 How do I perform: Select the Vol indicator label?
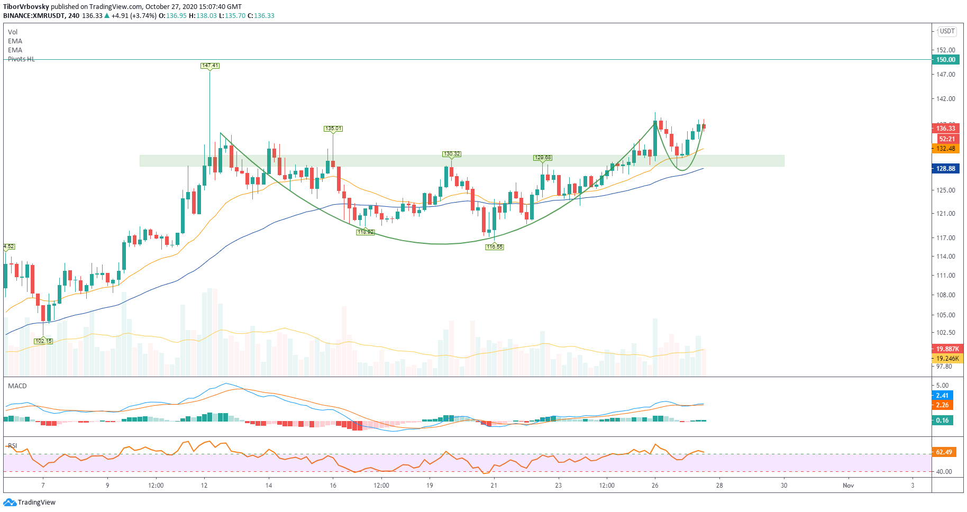point(13,32)
